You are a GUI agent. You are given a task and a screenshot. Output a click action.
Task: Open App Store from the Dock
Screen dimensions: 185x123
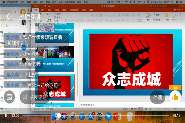click(90, 117)
